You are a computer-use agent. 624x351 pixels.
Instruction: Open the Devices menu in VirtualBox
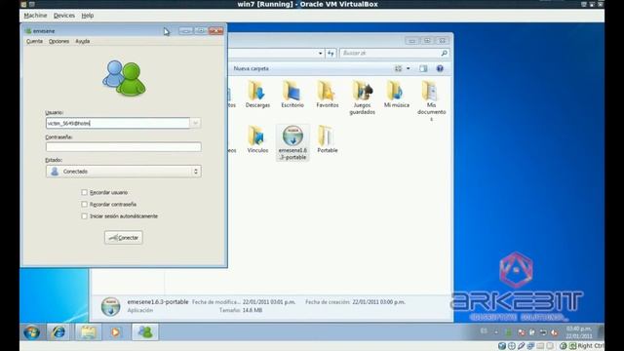[64, 16]
